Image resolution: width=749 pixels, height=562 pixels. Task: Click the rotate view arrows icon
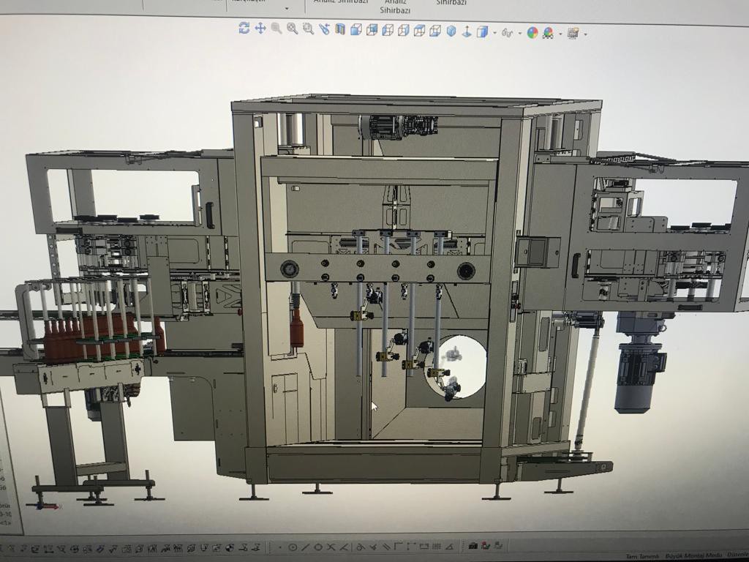244,28
